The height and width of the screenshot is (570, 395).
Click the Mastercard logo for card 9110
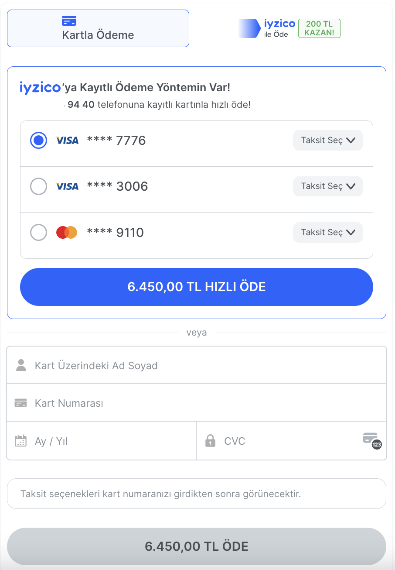[x=67, y=232]
